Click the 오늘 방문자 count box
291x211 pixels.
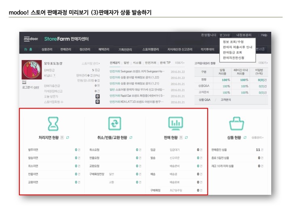pos(97,96)
